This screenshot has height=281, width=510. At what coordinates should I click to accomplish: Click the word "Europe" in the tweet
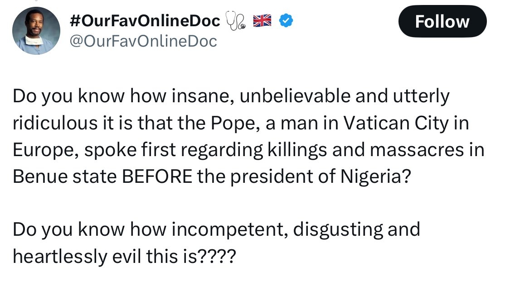pos(39,149)
